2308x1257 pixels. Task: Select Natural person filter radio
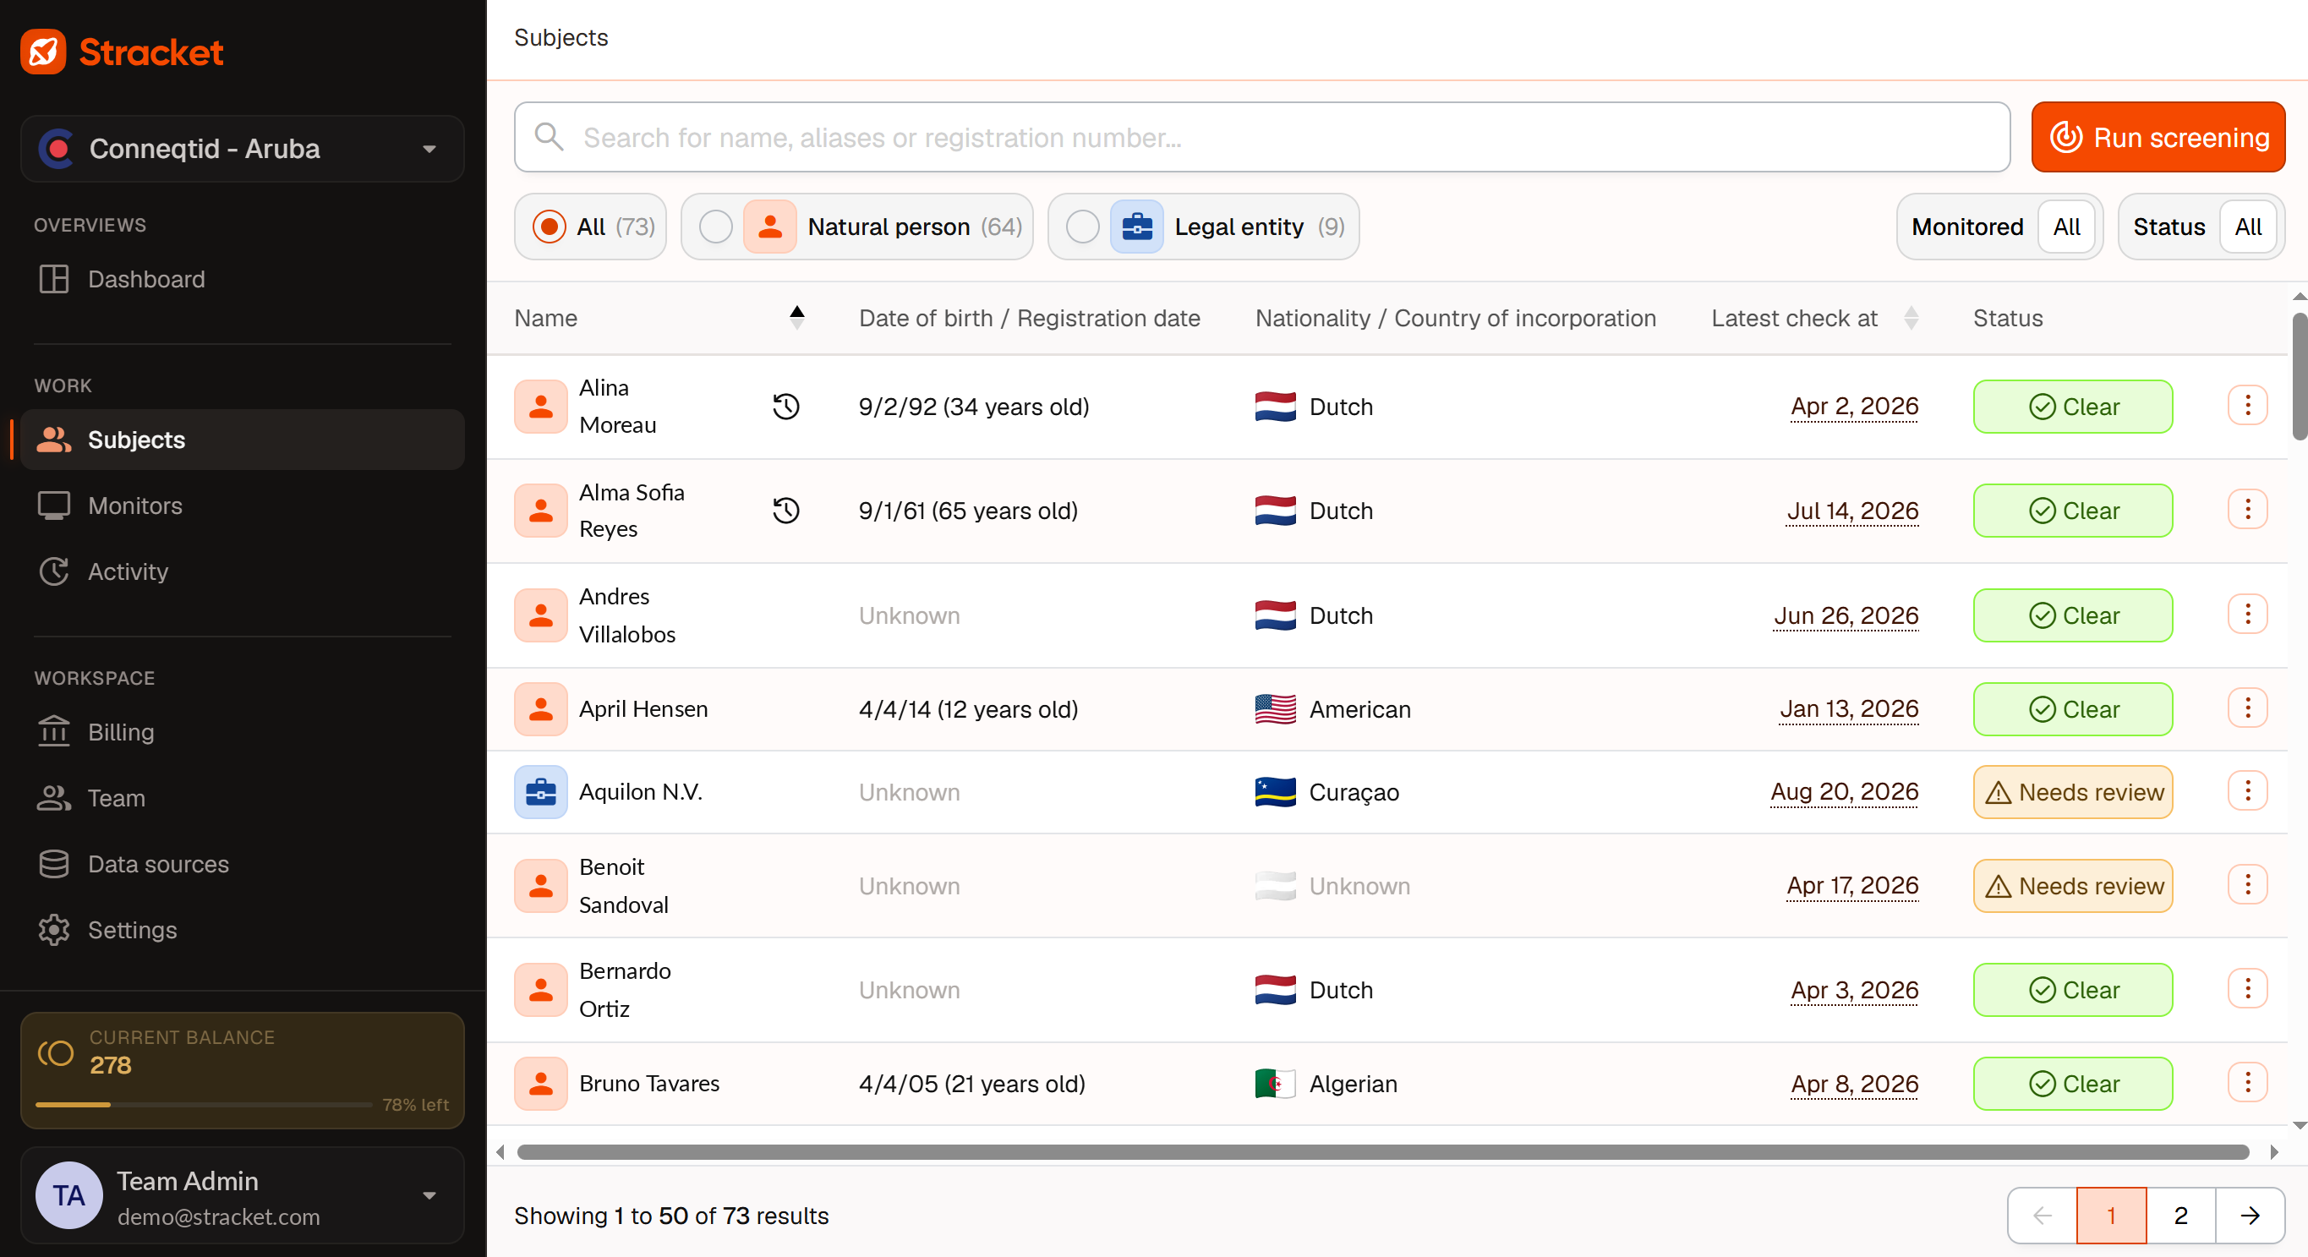tap(715, 227)
